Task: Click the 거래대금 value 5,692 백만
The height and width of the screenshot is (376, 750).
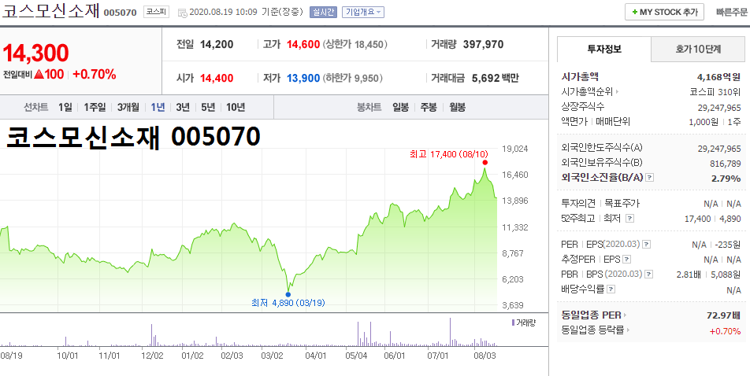Action: 495,79
